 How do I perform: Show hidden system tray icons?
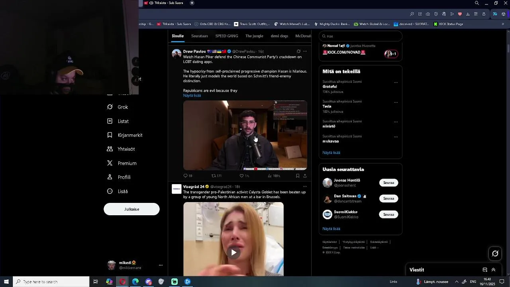coord(457,282)
